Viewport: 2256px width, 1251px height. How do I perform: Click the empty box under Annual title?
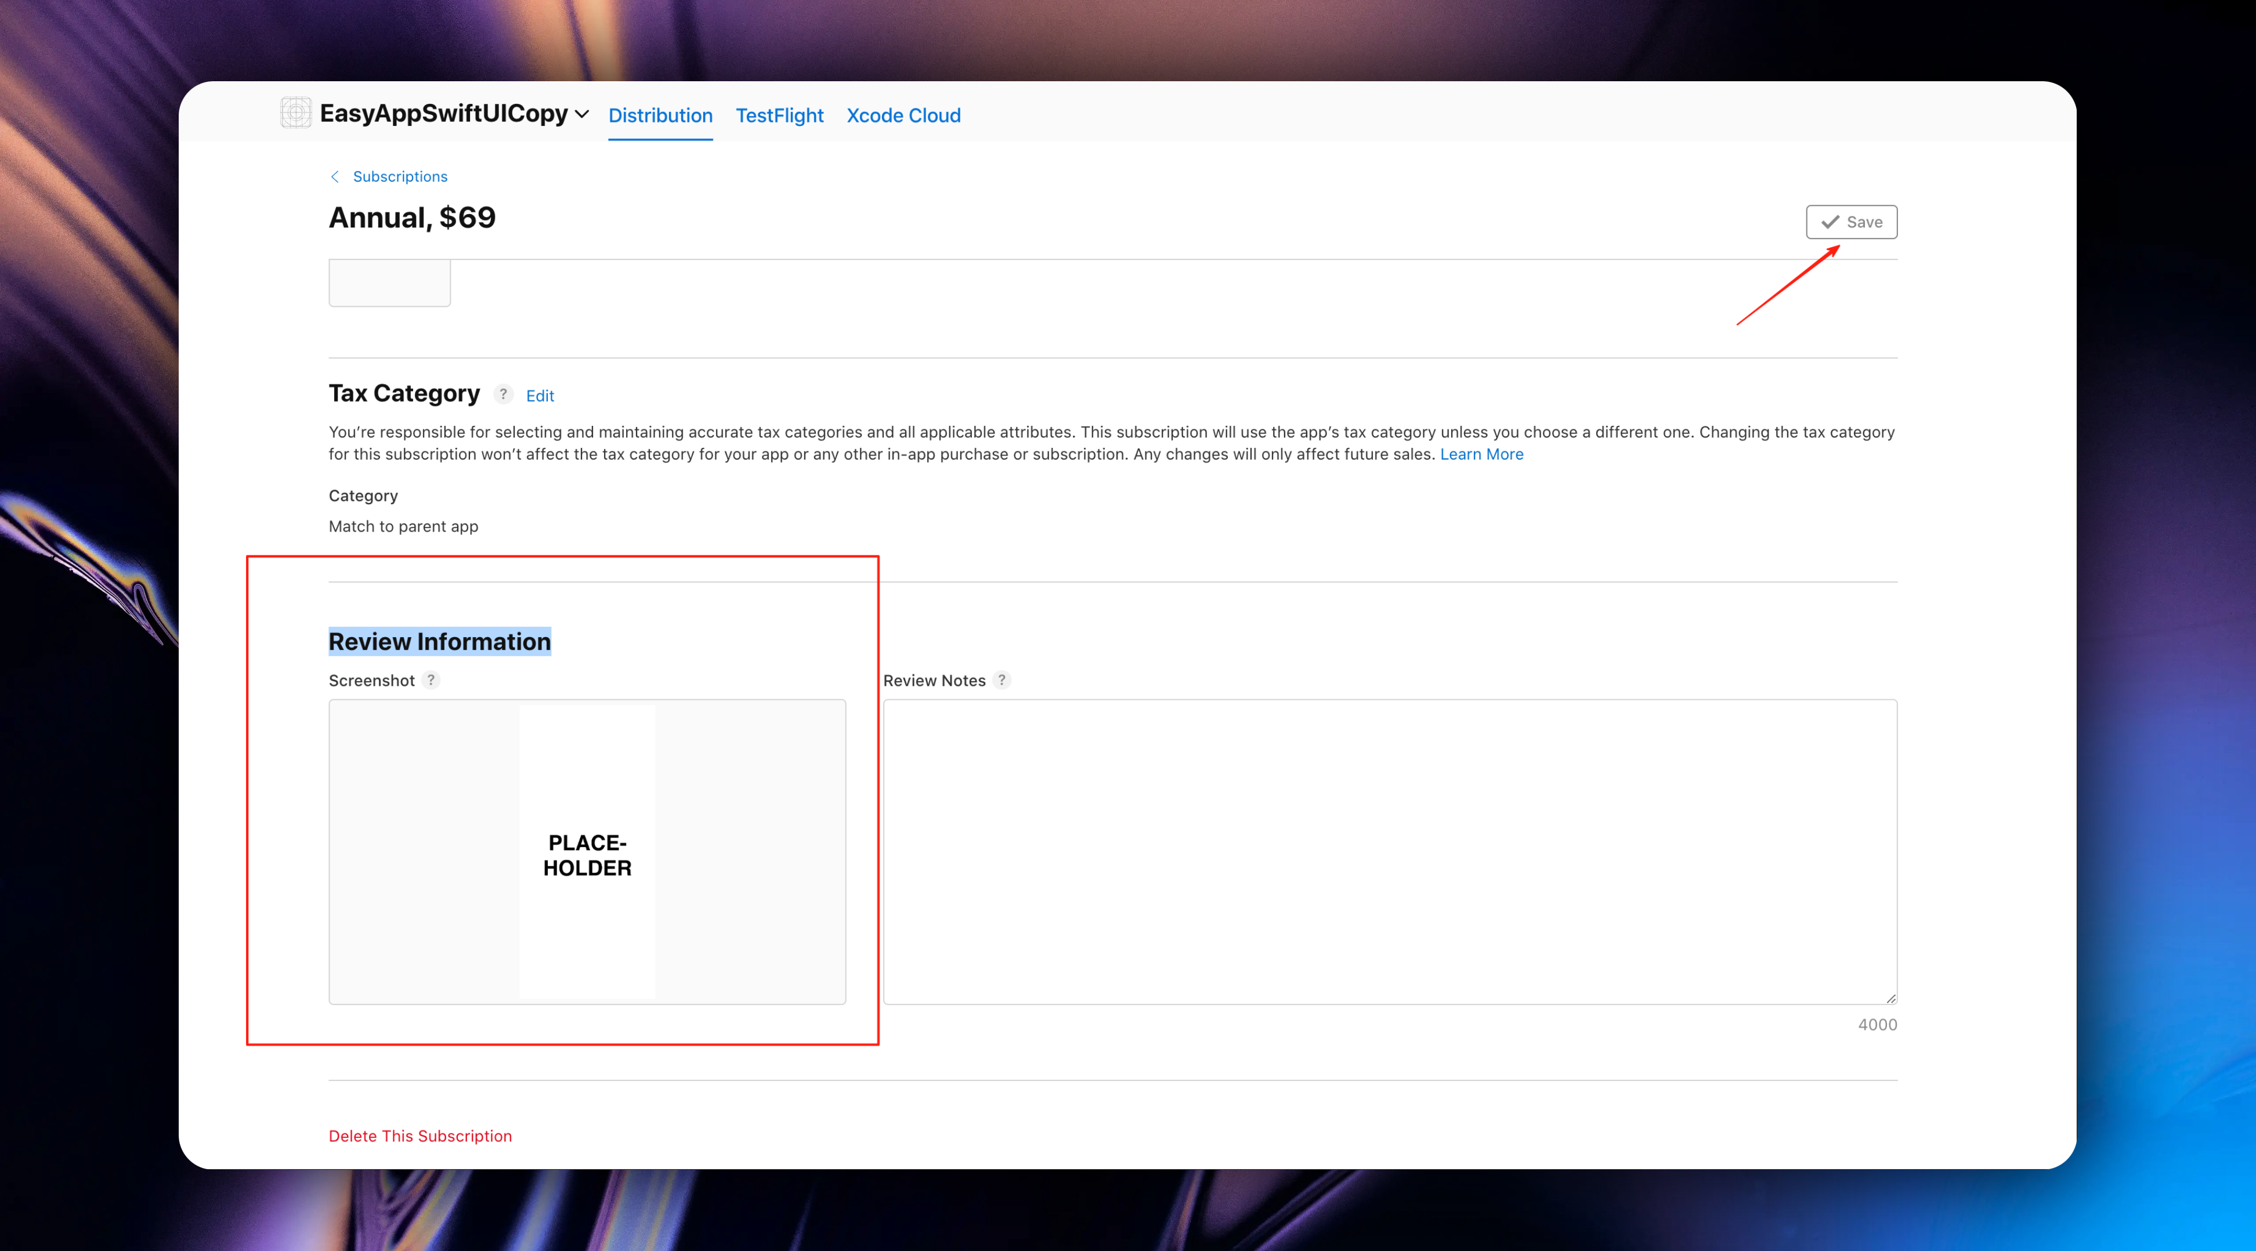(x=390, y=283)
